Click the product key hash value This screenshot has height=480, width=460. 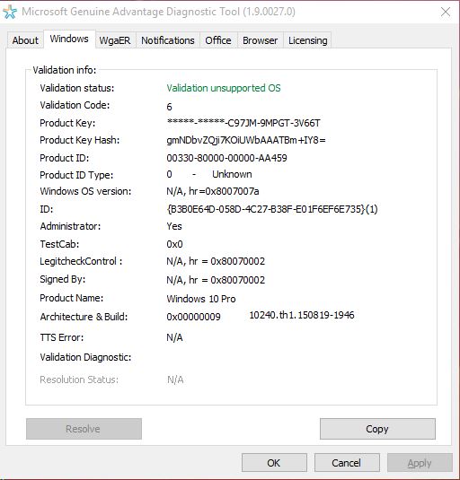pyautogui.click(x=246, y=140)
